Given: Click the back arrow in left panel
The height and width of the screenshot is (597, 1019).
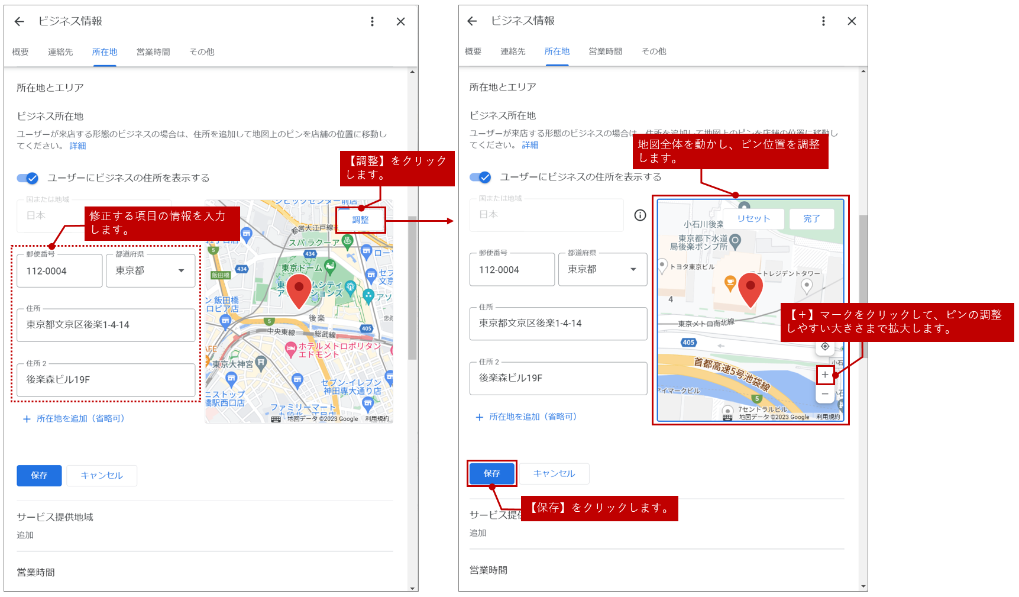Looking at the screenshot, I should point(20,22).
